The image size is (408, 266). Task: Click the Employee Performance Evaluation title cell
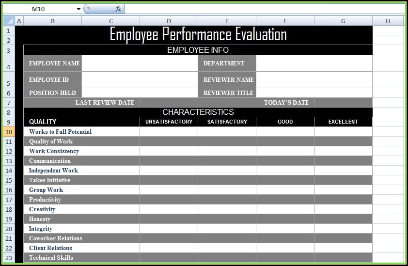pos(198,35)
